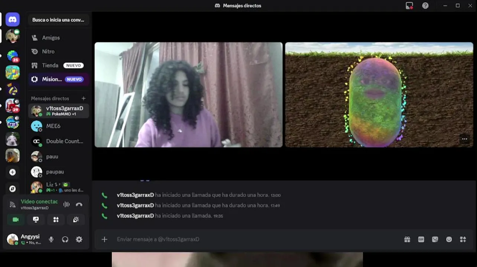Open the Tienda shop page
Screen dimensions: 477x267
(x=58, y=65)
